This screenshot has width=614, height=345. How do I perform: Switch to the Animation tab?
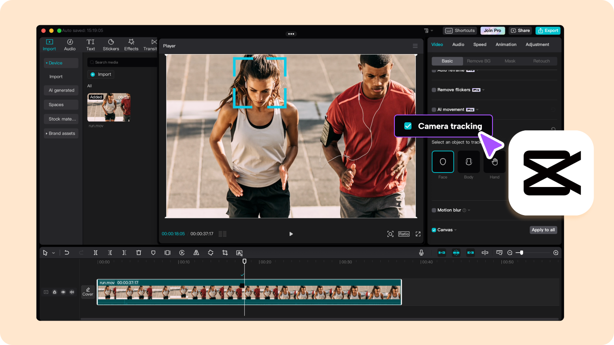coord(506,44)
